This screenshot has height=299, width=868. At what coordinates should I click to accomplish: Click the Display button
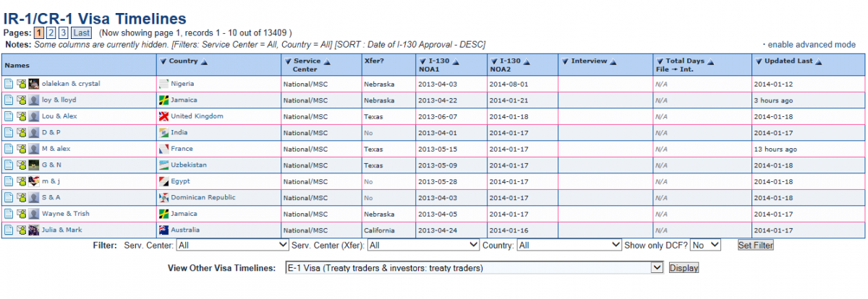click(684, 268)
